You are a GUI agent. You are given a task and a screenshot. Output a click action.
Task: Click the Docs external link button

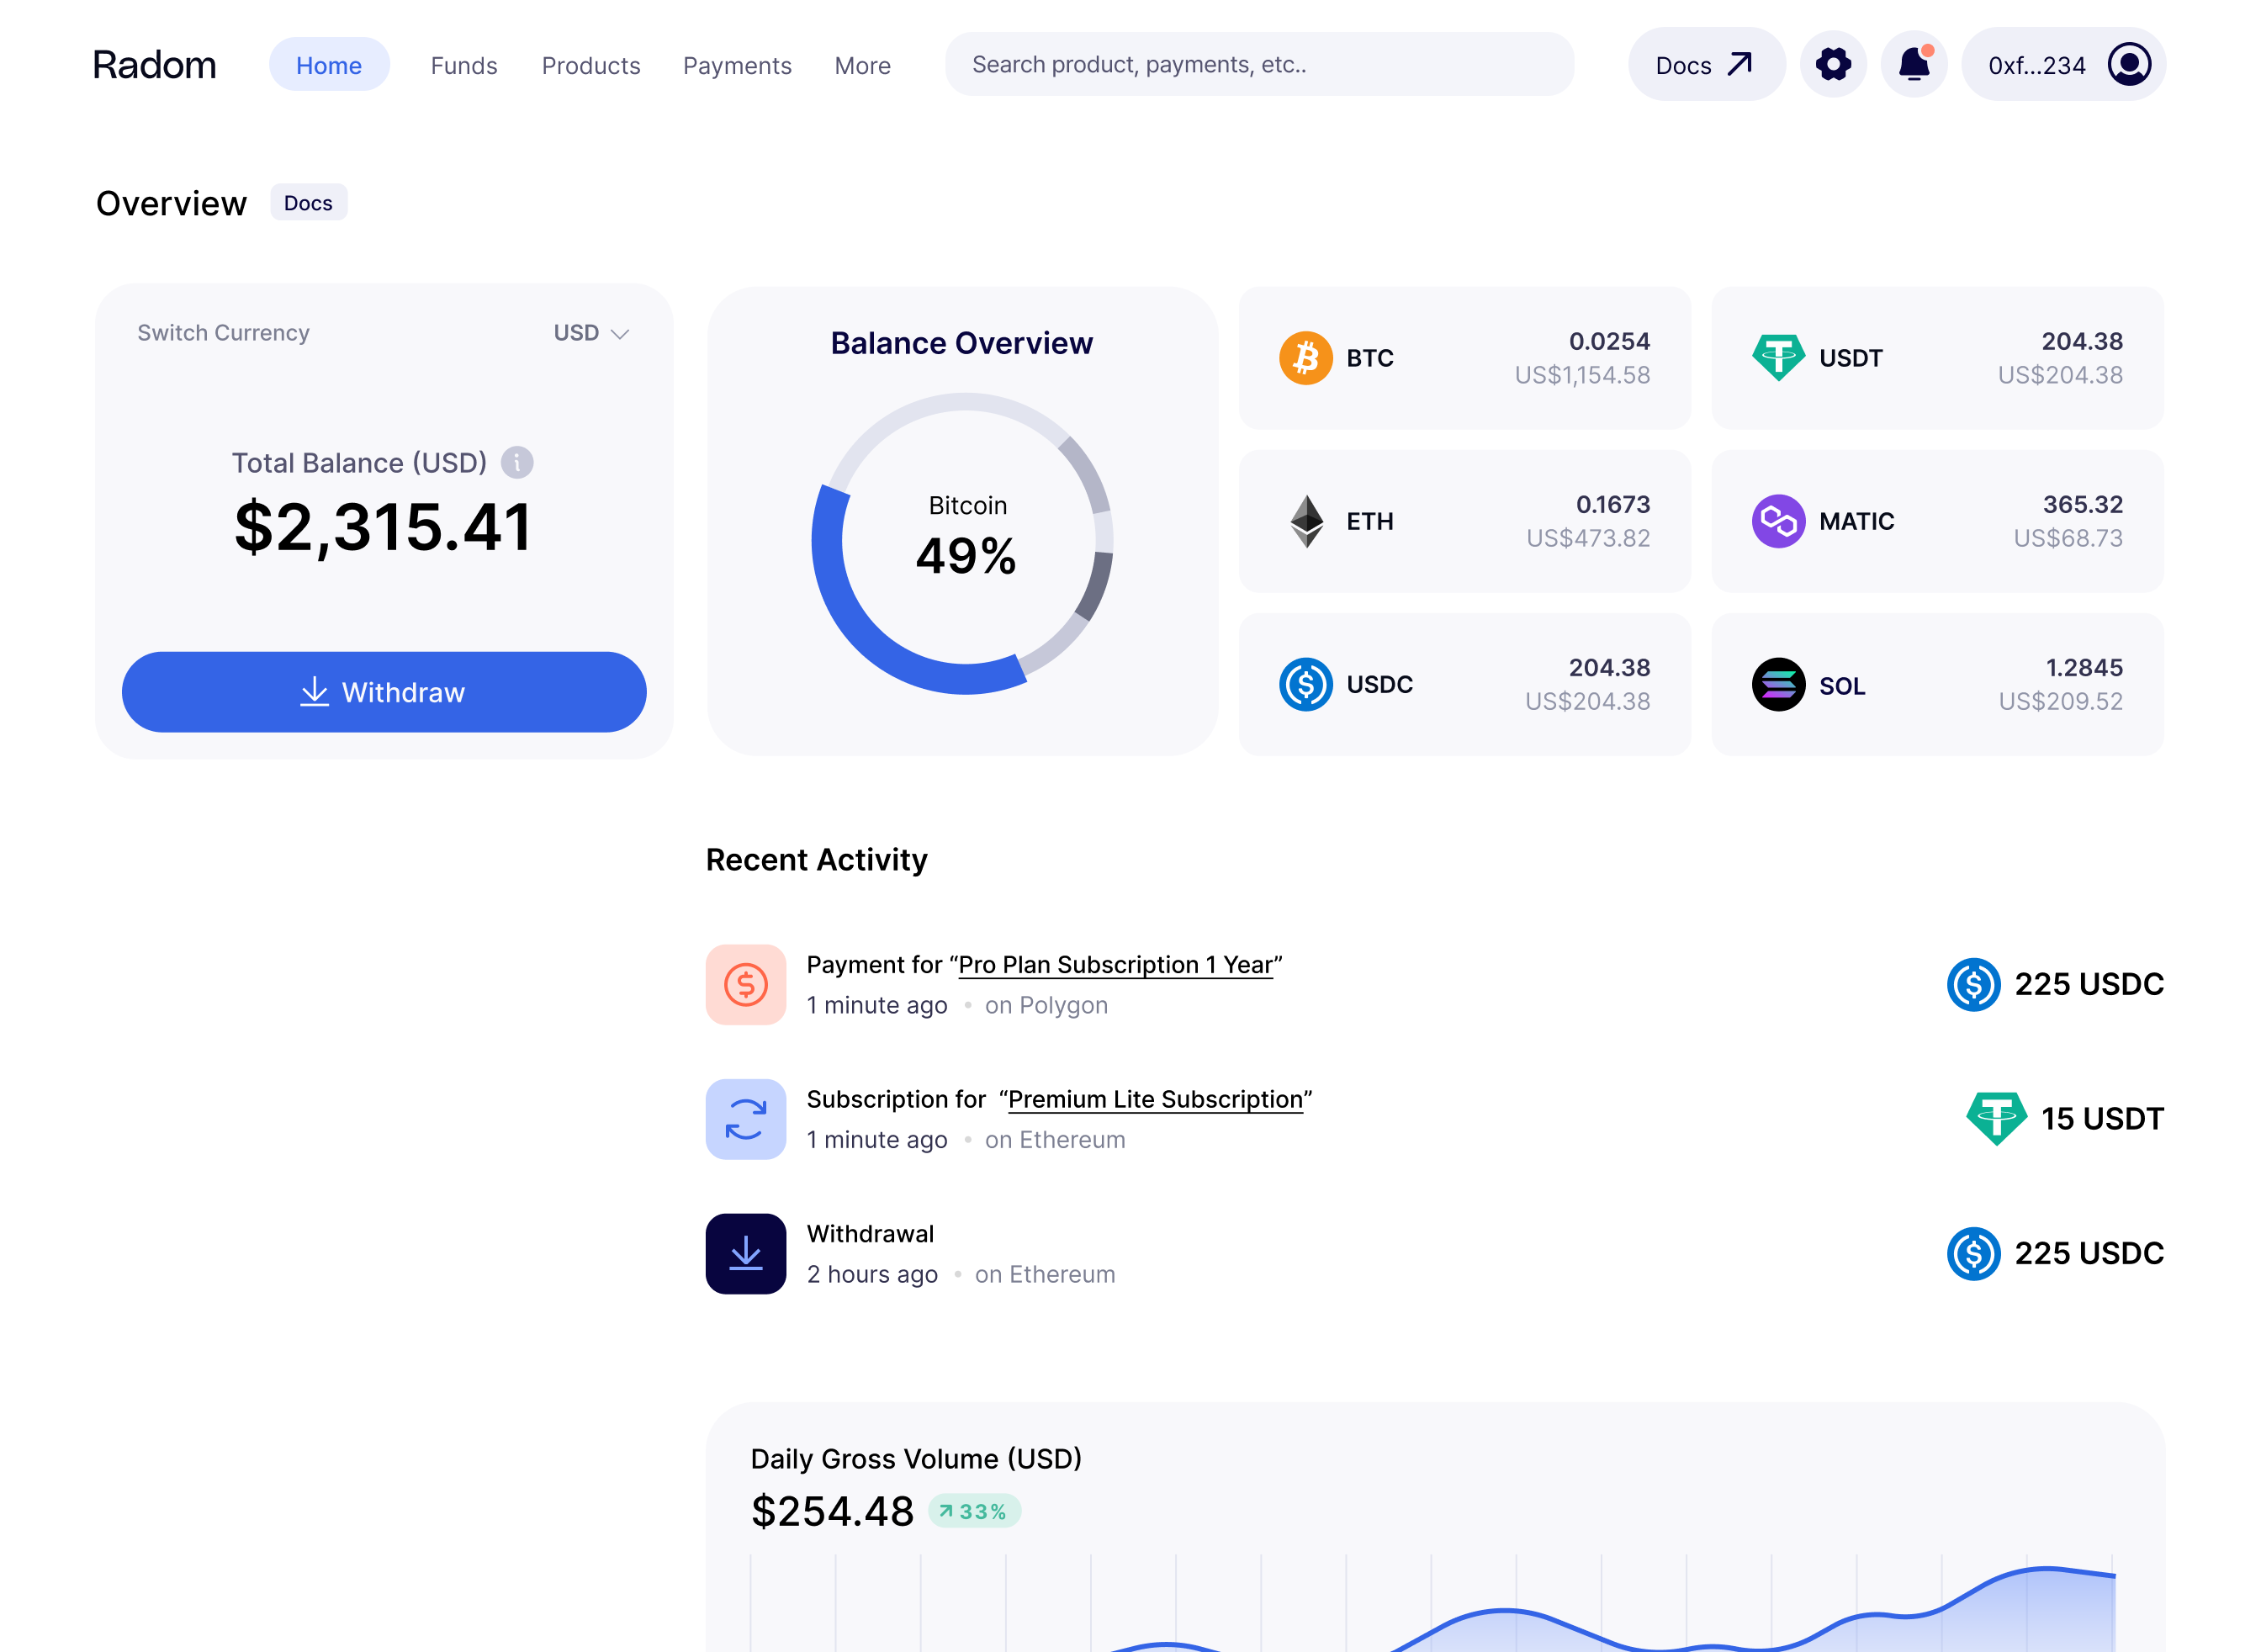1699,65
